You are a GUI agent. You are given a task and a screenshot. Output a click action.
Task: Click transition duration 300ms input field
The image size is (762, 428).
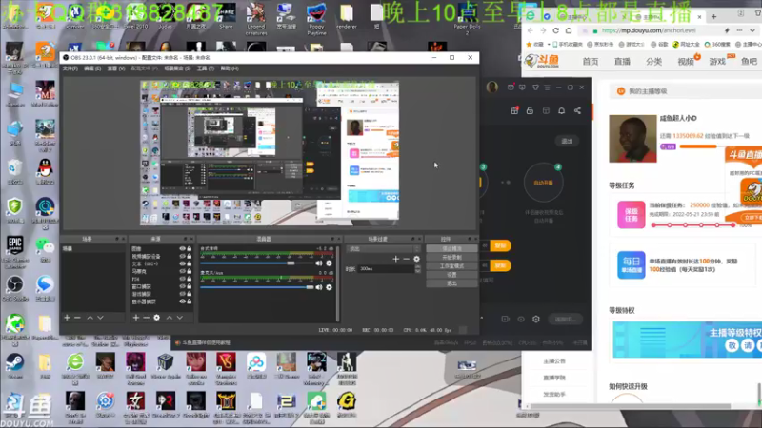(386, 269)
